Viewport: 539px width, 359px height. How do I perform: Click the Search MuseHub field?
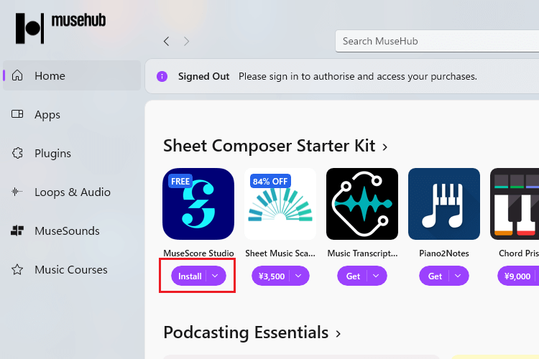pos(437,41)
